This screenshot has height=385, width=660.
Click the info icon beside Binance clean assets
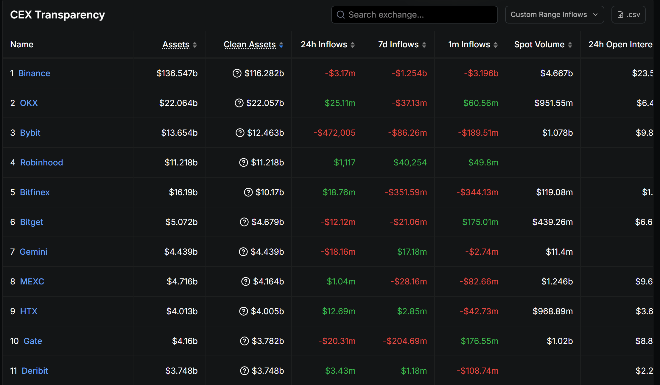point(237,73)
